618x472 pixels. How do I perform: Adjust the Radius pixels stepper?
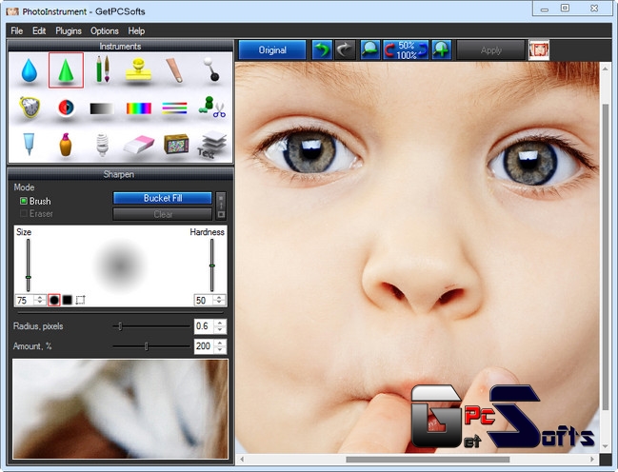tap(220, 326)
